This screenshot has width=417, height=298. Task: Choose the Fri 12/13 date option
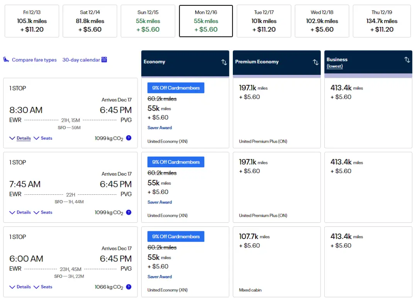[32, 21]
